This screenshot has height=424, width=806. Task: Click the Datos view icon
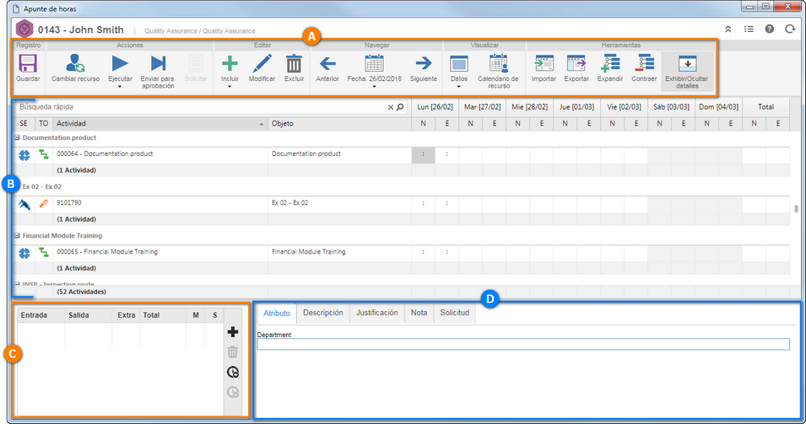tap(458, 64)
